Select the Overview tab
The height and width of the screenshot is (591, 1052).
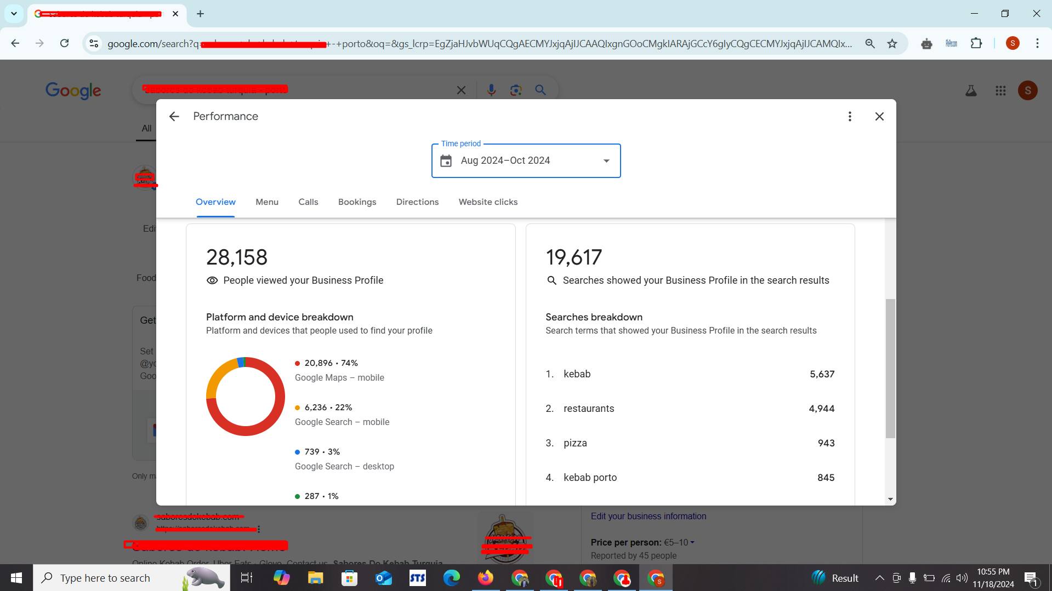(215, 202)
